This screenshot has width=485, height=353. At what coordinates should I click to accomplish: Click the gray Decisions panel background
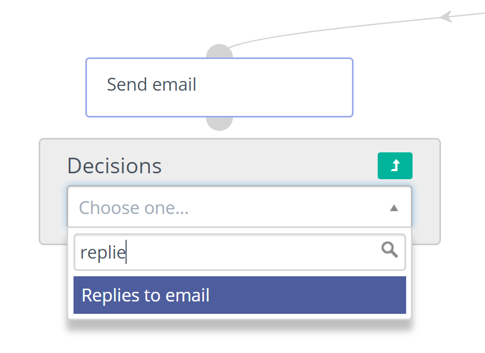pyautogui.click(x=53, y=215)
